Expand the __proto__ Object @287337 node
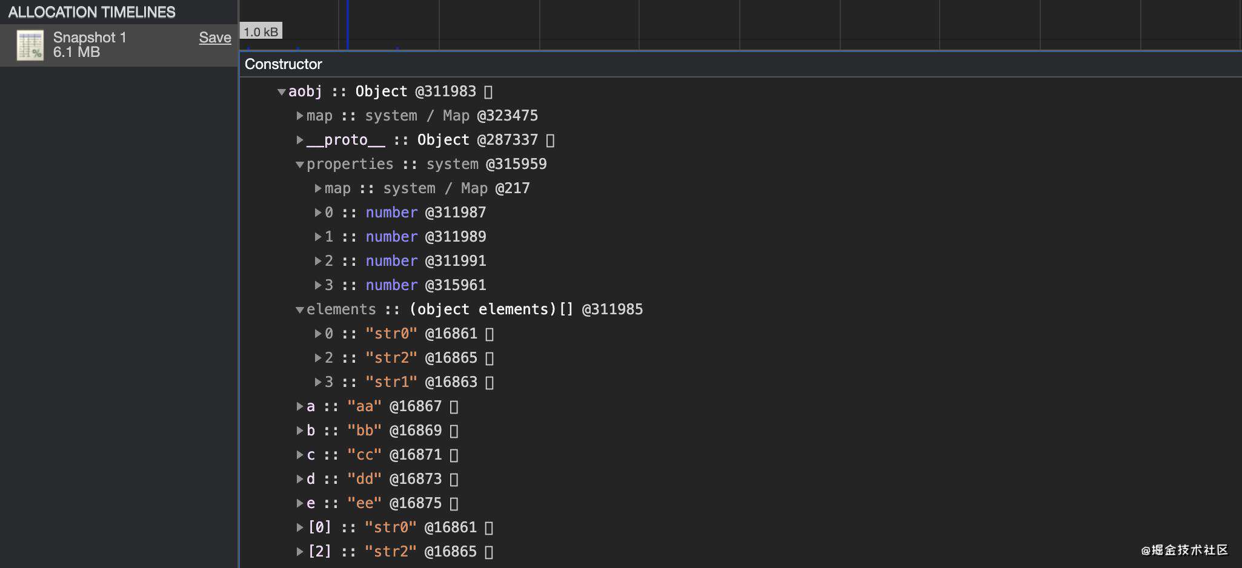The image size is (1242, 568). 300,140
